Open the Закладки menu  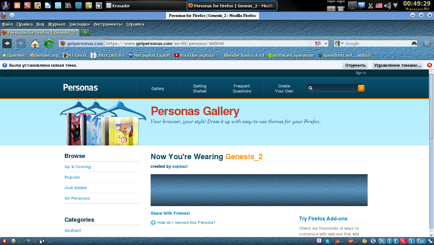tap(79, 24)
